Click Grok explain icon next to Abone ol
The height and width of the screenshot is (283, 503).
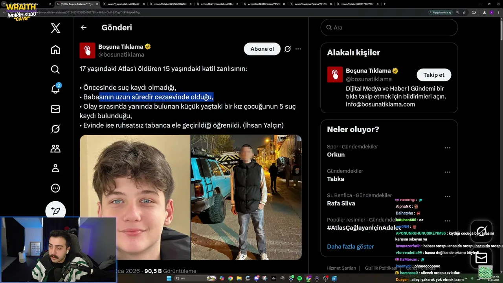pos(288,49)
